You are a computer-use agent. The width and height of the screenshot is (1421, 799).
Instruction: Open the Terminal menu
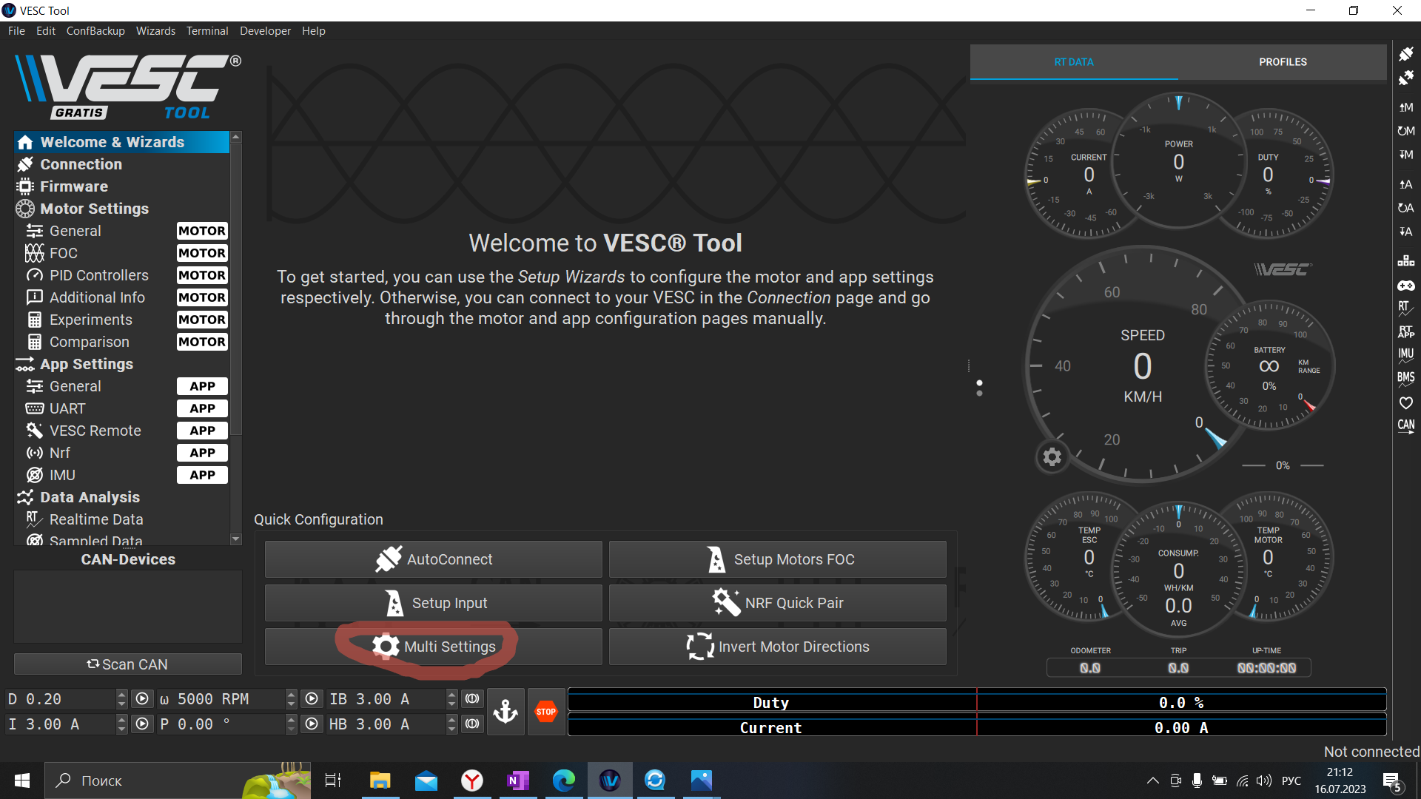pos(207,31)
